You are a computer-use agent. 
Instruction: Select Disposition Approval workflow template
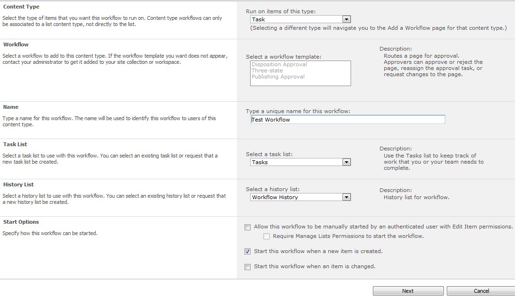pyautogui.click(x=279, y=64)
